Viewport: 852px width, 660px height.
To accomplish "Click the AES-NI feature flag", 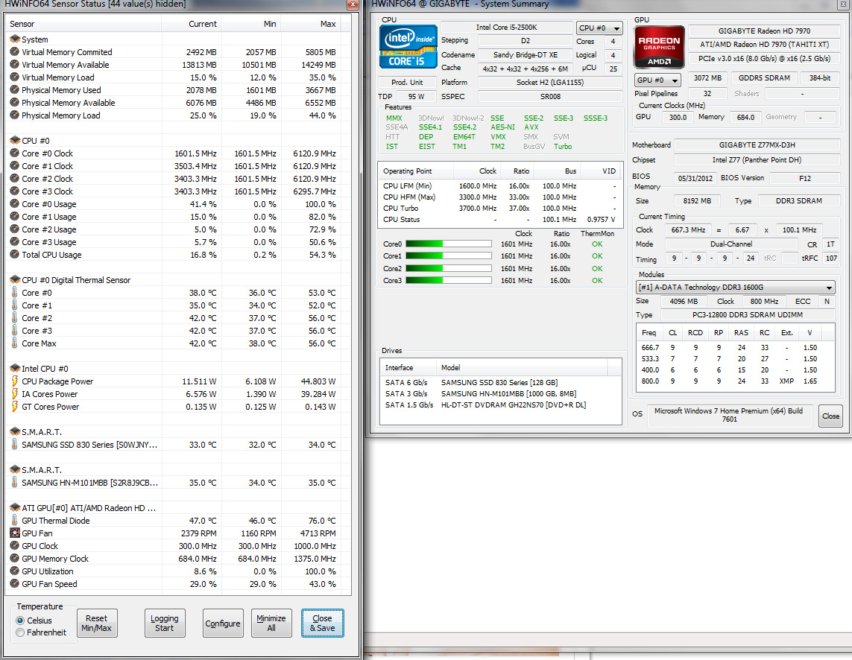I will pos(502,127).
